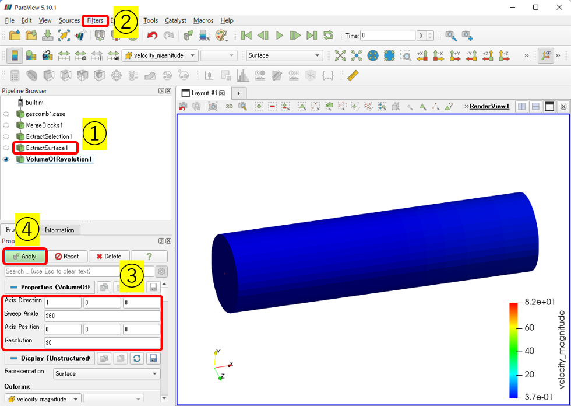Toggle advanced properties gear button
571x406 pixels.
(x=161, y=271)
